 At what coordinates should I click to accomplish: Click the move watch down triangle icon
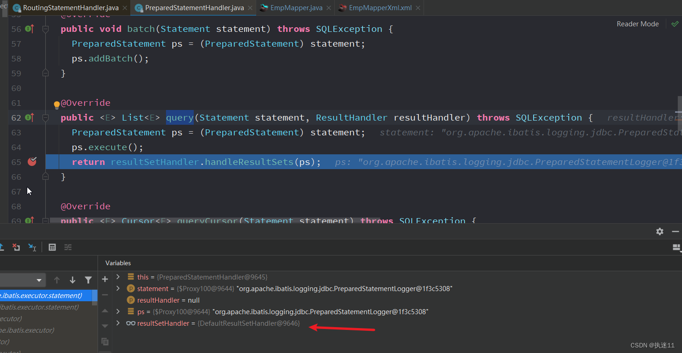(105, 326)
